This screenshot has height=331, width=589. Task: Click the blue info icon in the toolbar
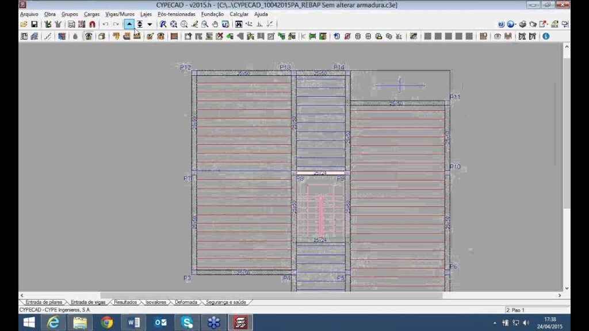[545, 36]
